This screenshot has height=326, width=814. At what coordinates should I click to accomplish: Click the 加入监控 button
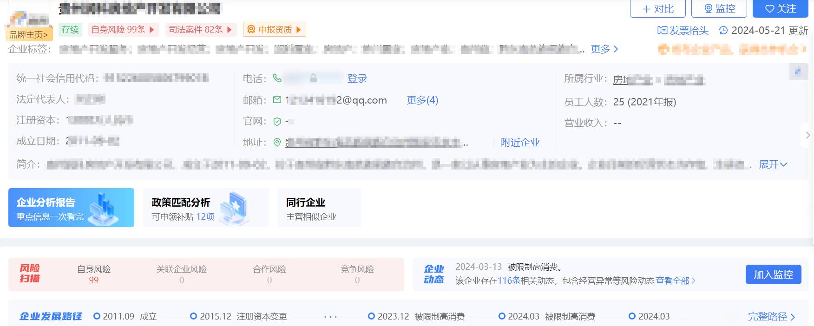point(773,274)
